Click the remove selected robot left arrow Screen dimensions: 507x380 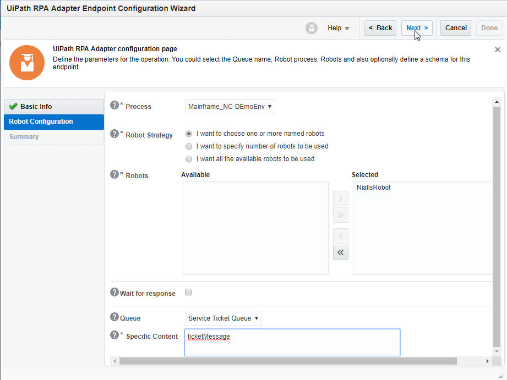coord(341,236)
